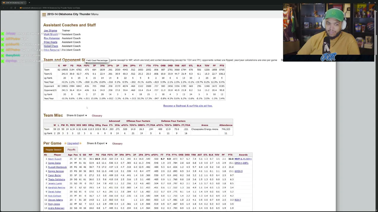Click the Arena header in Team Misc
The image size is (378, 212).
(205, 125)
